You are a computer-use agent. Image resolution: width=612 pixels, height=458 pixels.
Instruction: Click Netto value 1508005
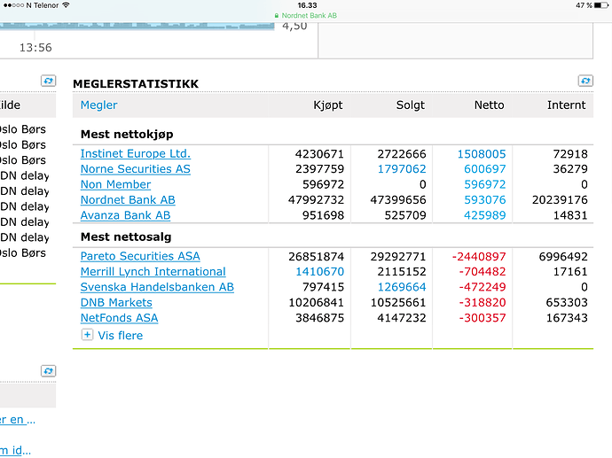482,153
